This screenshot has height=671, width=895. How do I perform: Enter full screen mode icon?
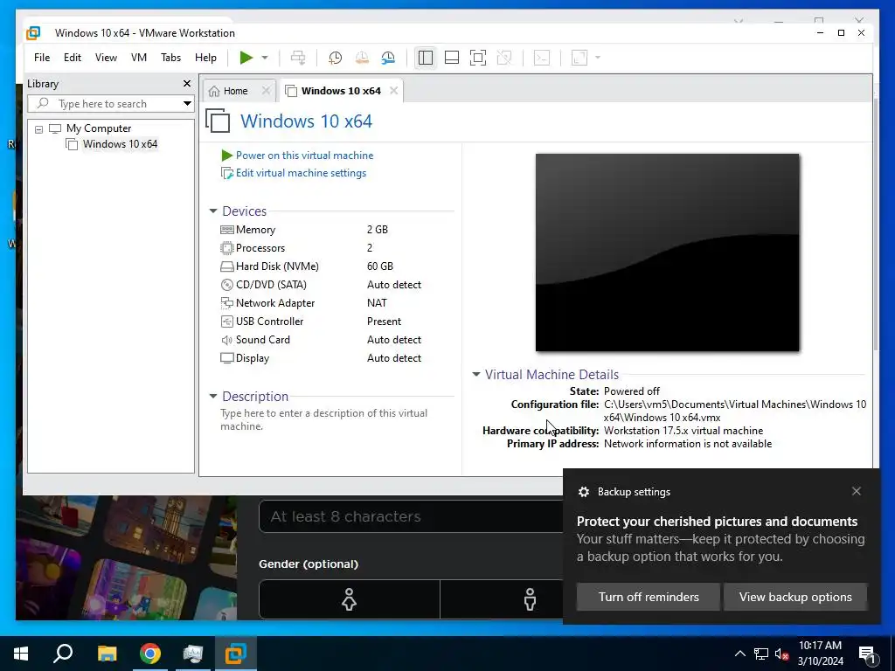click(x=478, y=58)
